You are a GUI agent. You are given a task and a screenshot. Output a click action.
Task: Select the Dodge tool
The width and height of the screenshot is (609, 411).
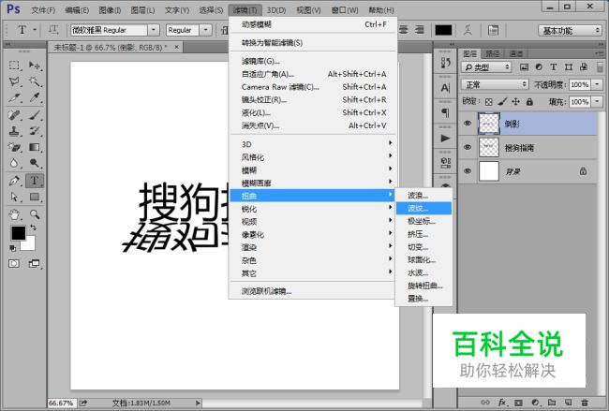(x=35, y=163)
